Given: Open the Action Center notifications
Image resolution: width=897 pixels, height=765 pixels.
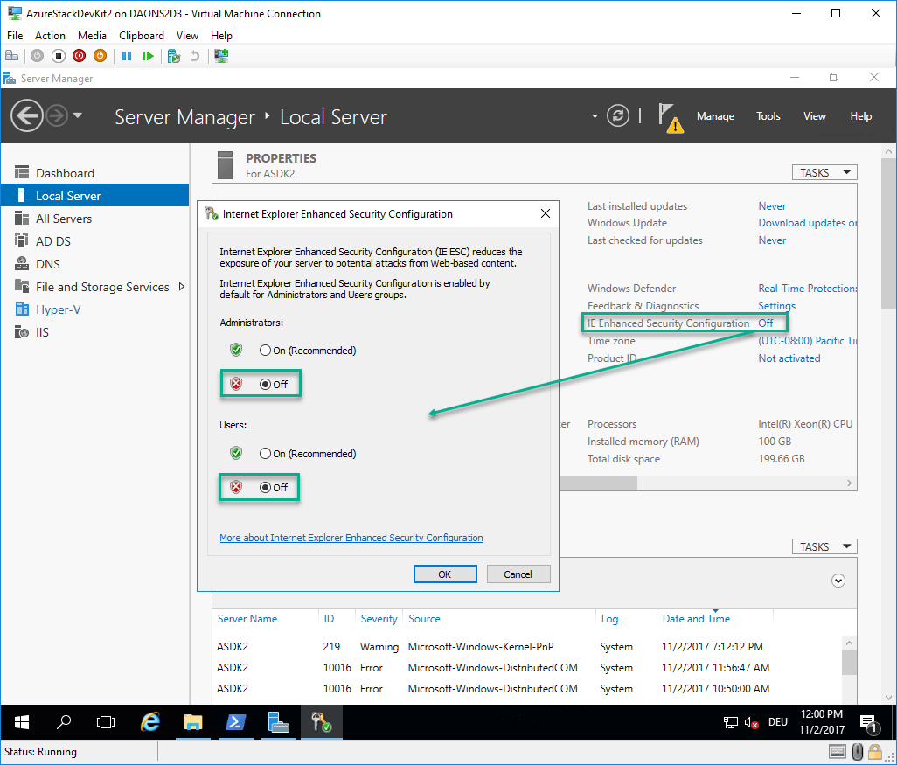Looking at the screenshot, I should point(870,724).
